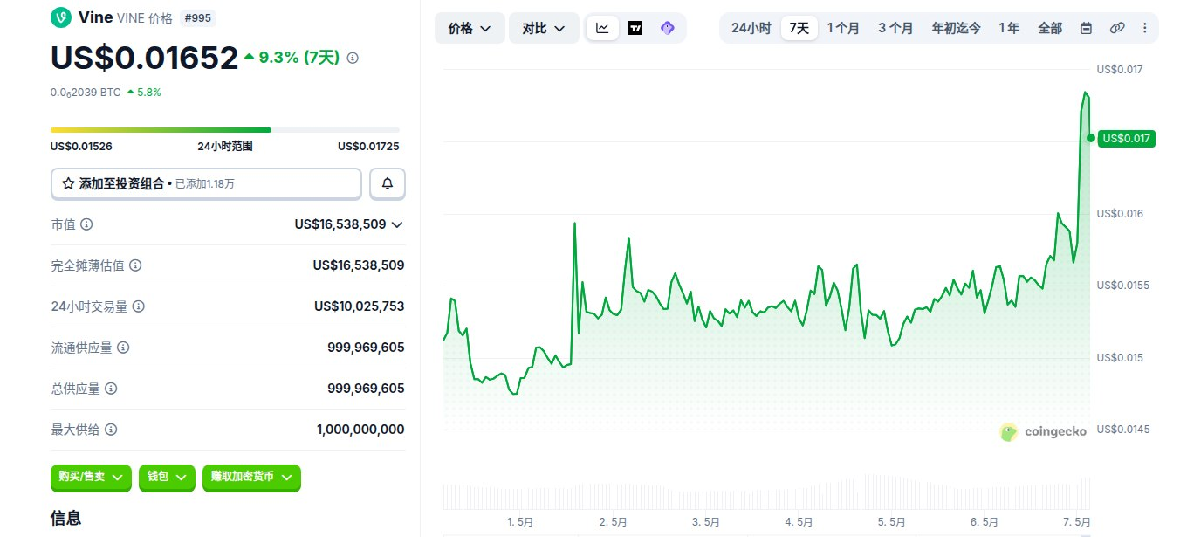Open the 价格 dropdown
The height and width of the screenshot is (537, 1187).
[x=470, y=28]
